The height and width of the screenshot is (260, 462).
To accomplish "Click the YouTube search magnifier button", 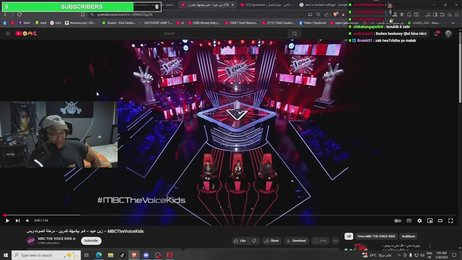I will (x=295, y=34).
